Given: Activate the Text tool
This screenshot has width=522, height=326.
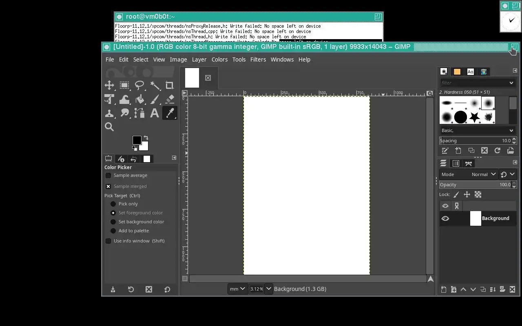Looking at the screenshot, I should click(x=155, y=113).
